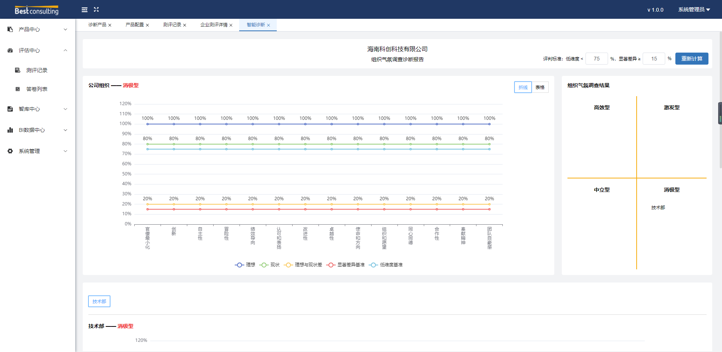Click the v 1.0.0 version text
722x352 pixels.
[x=655, y=10]
